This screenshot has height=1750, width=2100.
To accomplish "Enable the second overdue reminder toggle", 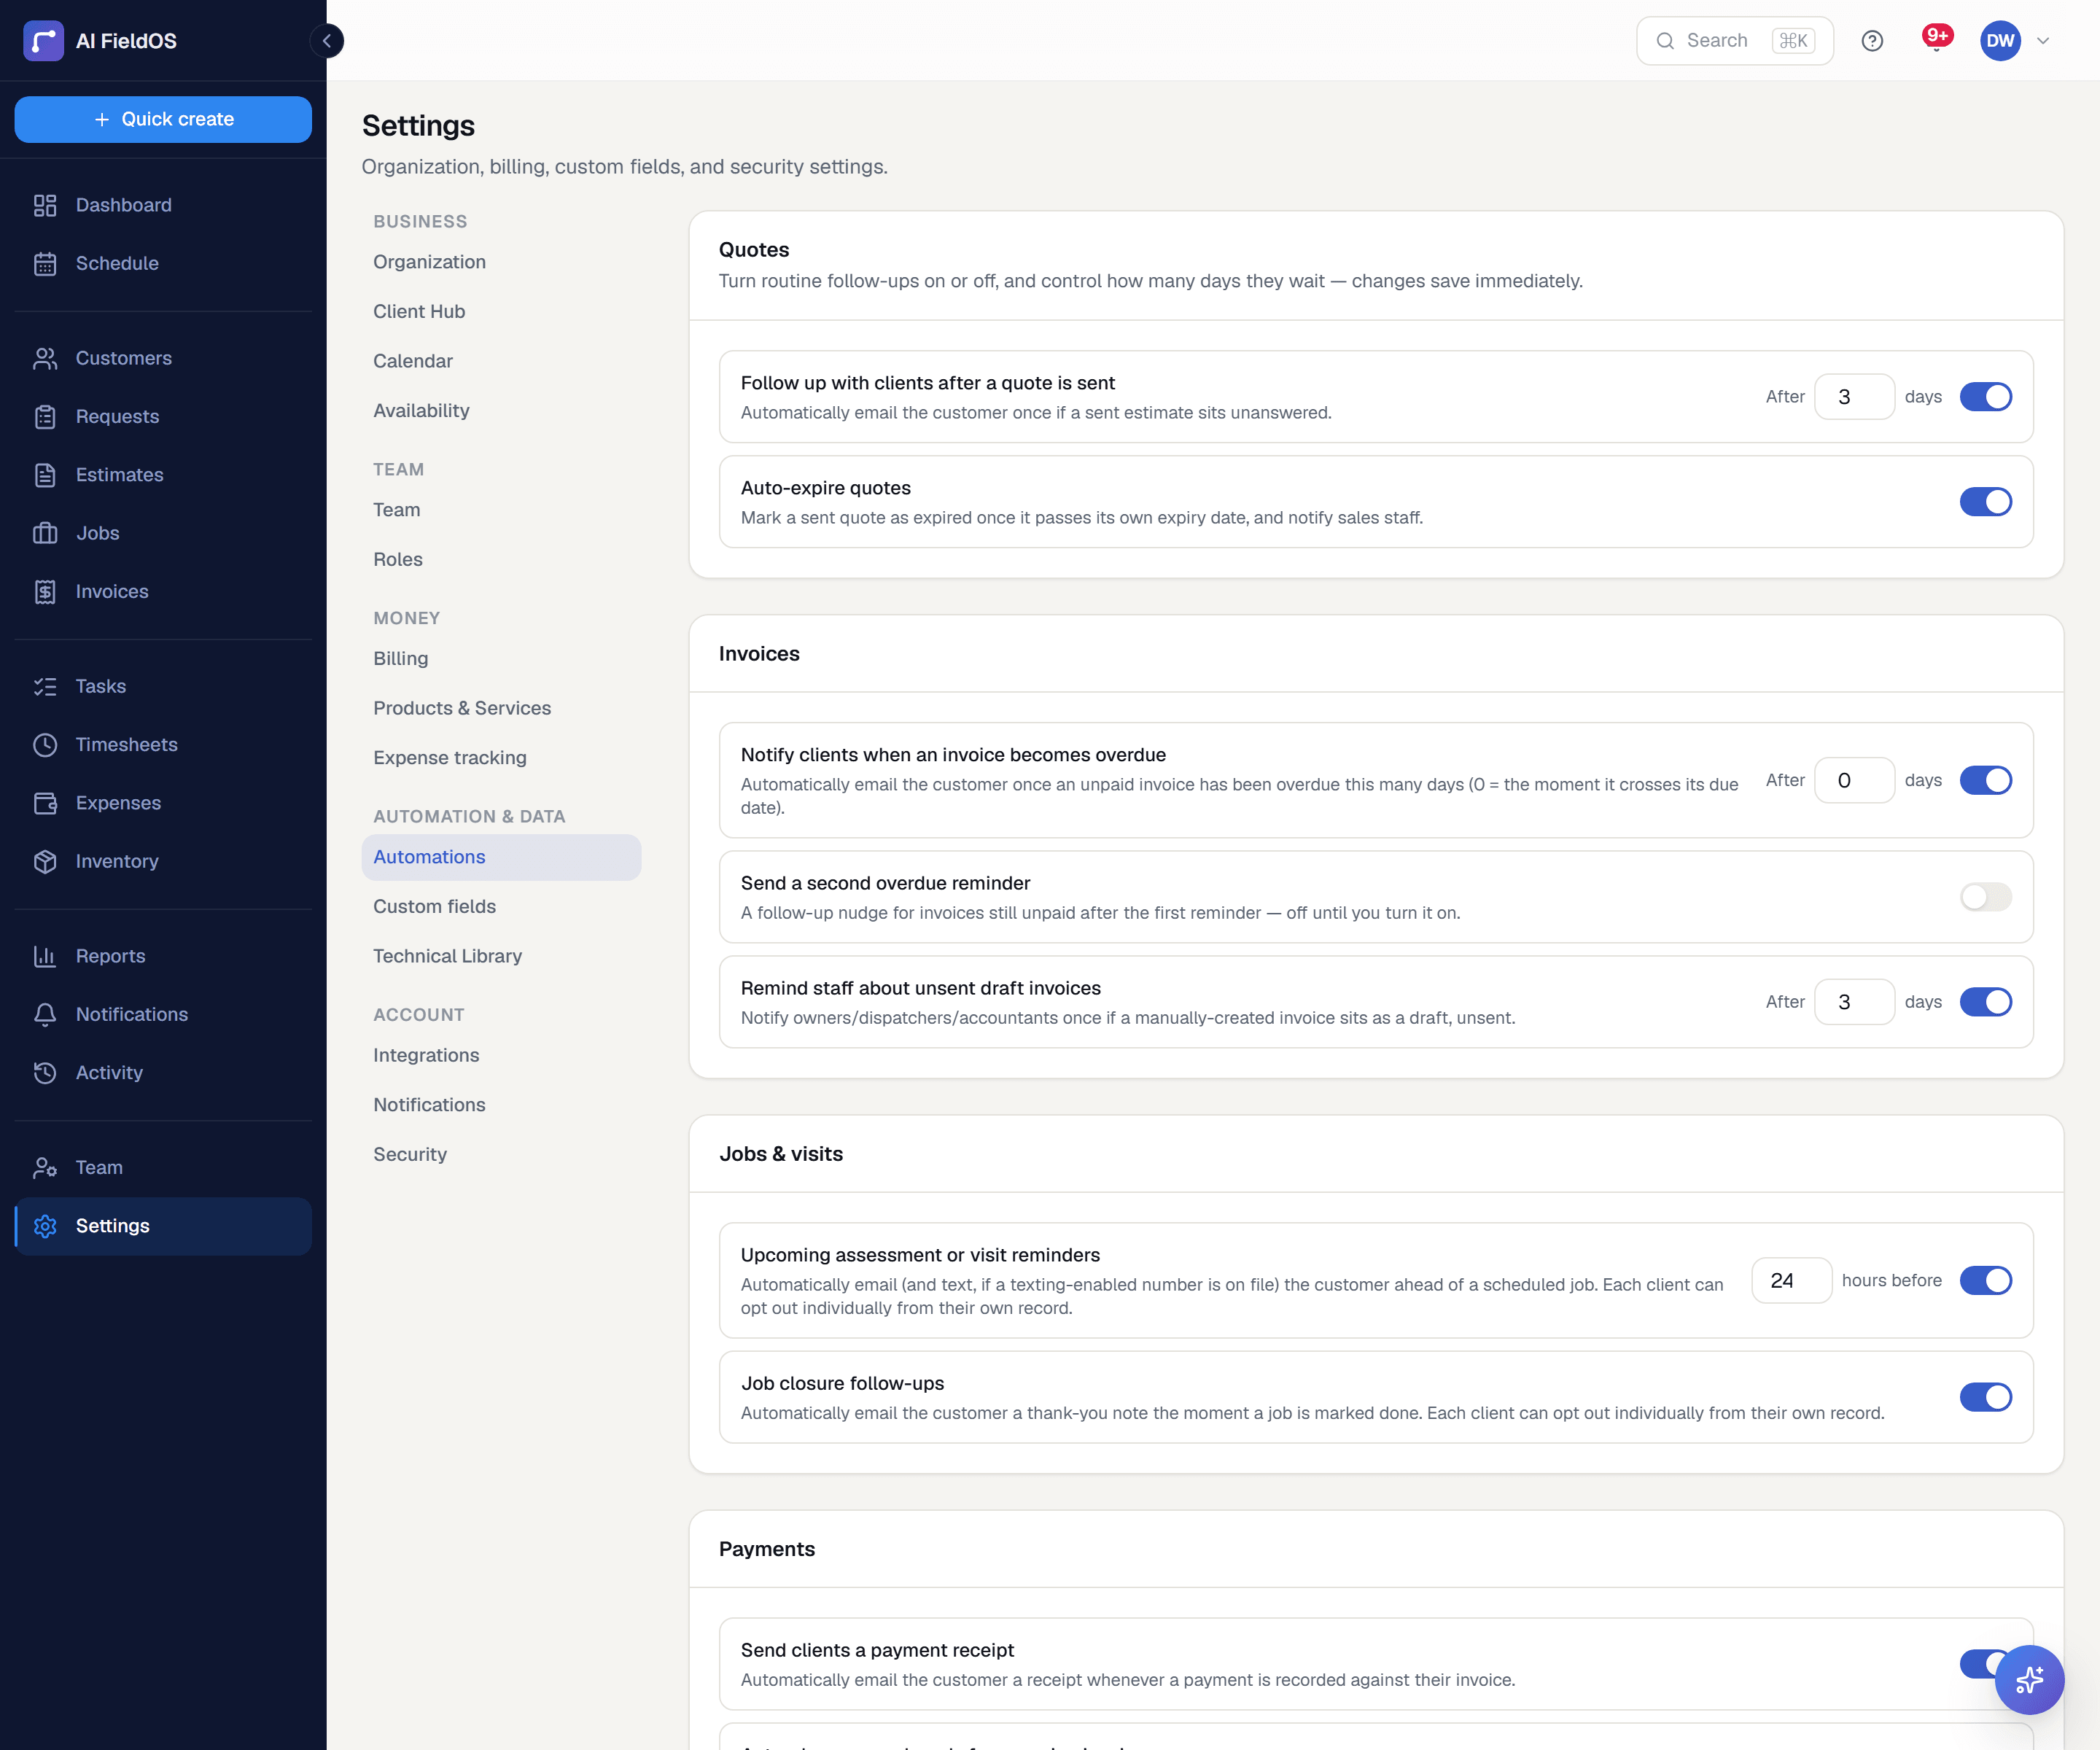I will 1985,896.
